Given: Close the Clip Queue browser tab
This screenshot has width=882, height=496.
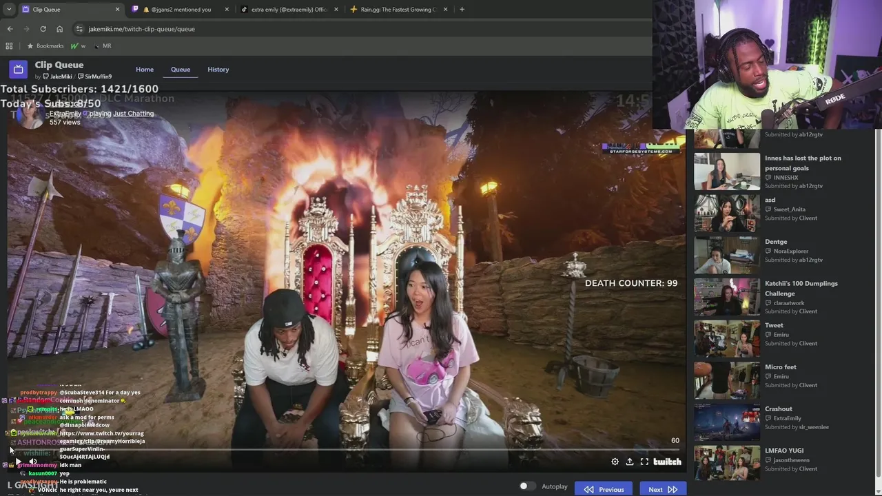Looking at the screenshot, I should click(117, 10).
